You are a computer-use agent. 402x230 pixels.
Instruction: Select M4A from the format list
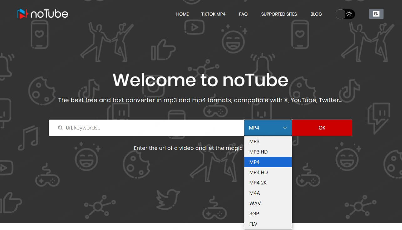[x=268, y=193]
